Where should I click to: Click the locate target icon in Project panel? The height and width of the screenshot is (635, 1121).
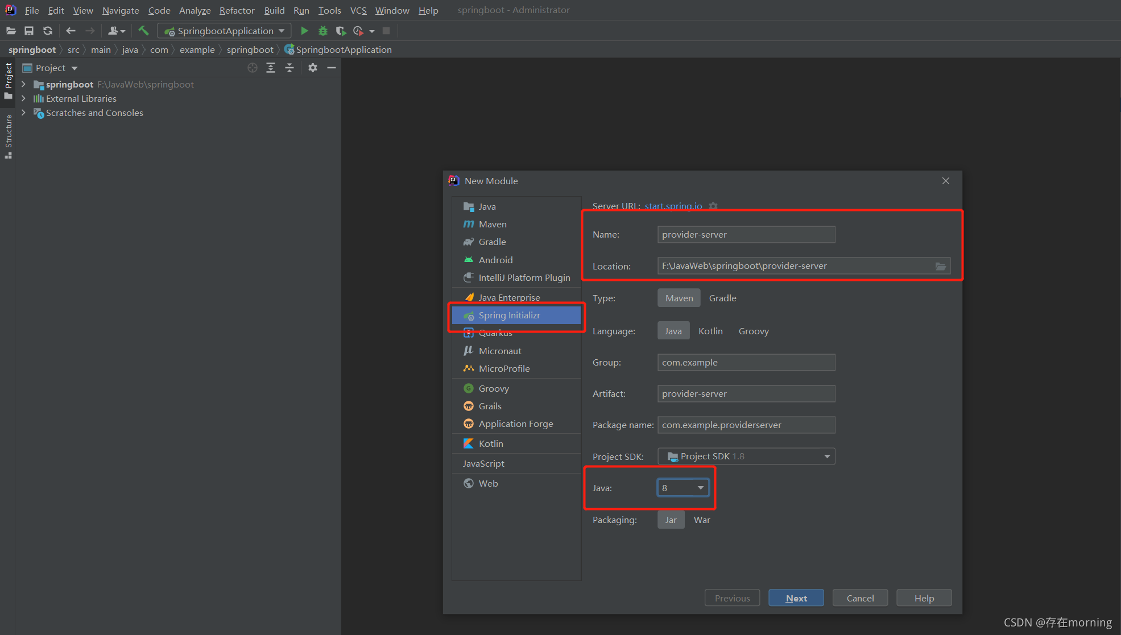click(x=253, y=68)
